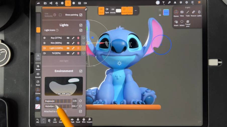This screenshot has height=127, width=227.
Task: Toggle Use textures checkbox
Action: (60, 15)
